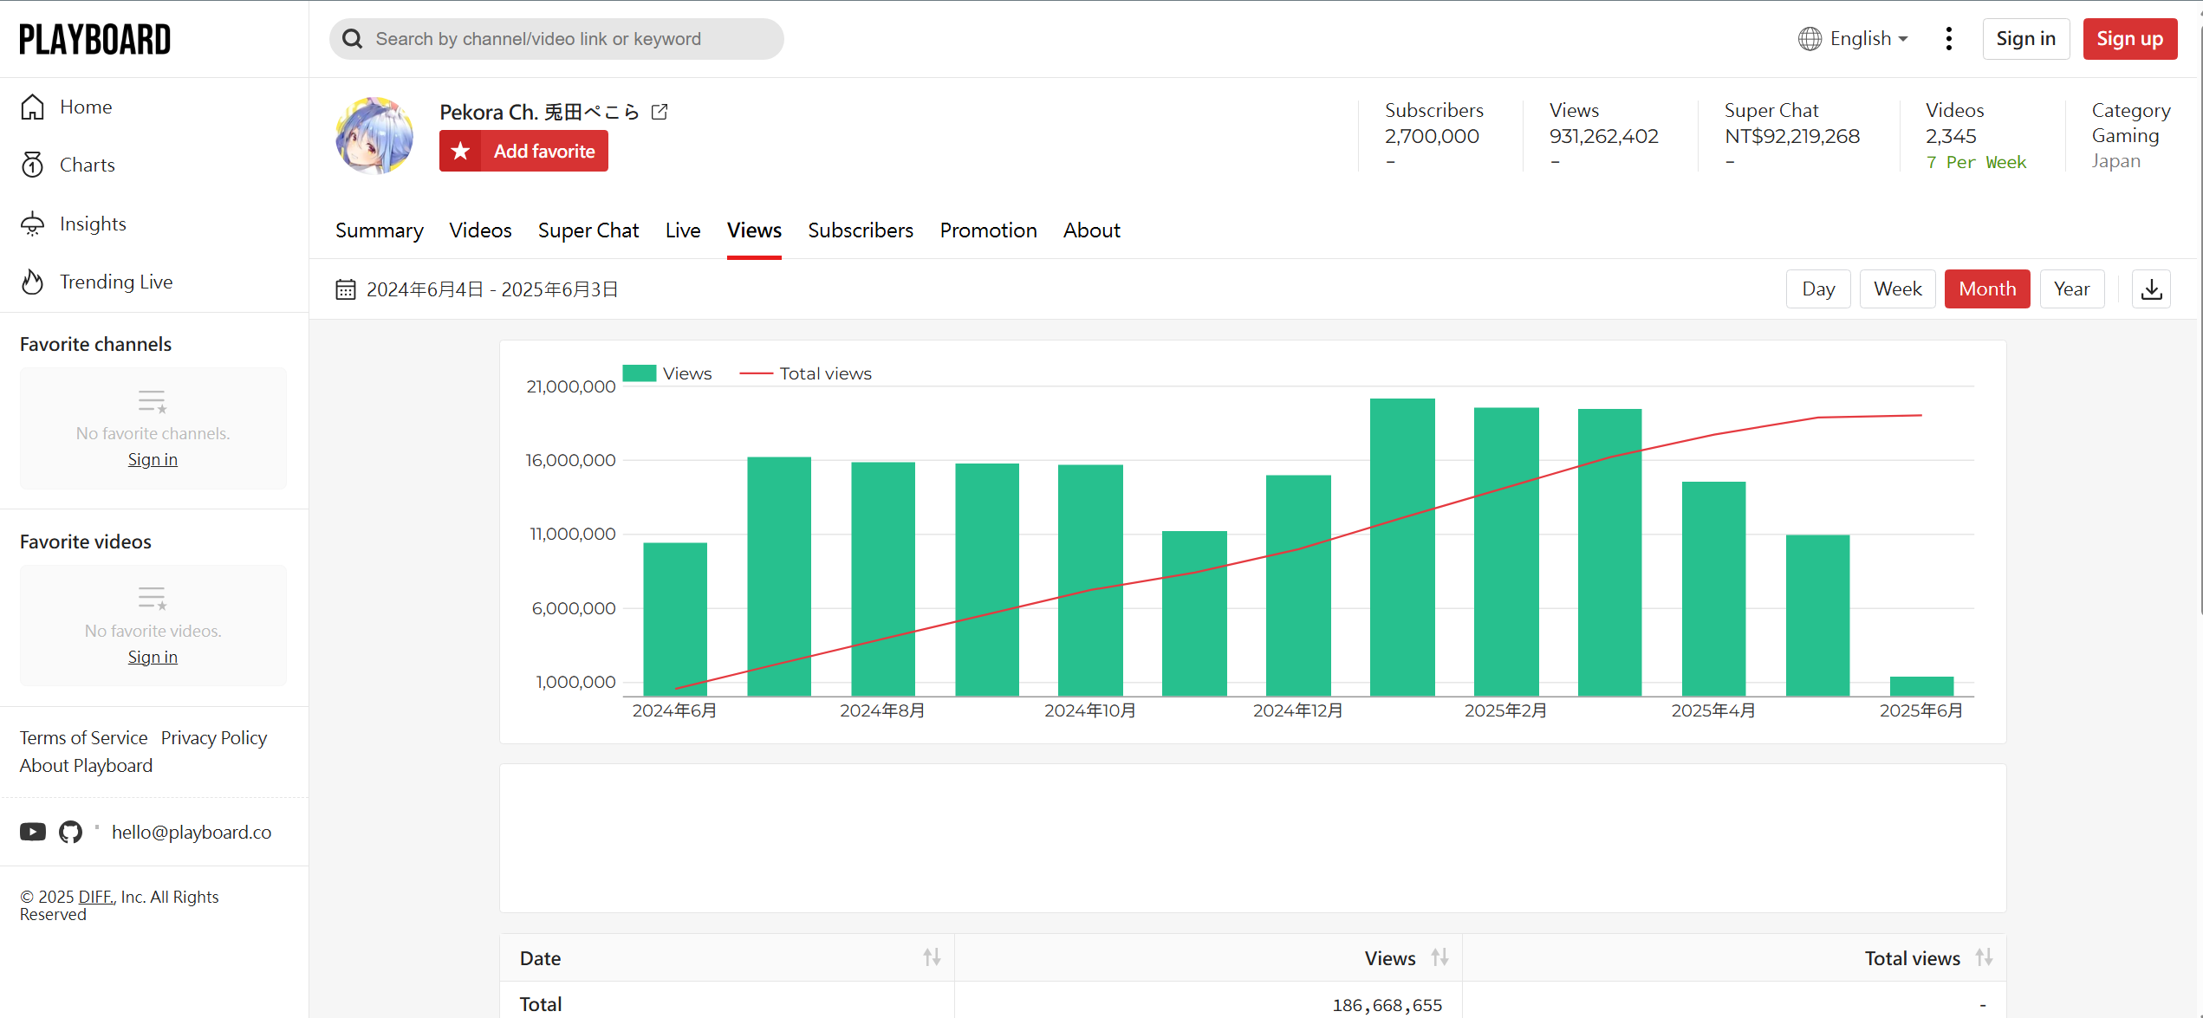Open the About tab
The height and width of the screenshot is (1018, 2203).
[1092, 230]
